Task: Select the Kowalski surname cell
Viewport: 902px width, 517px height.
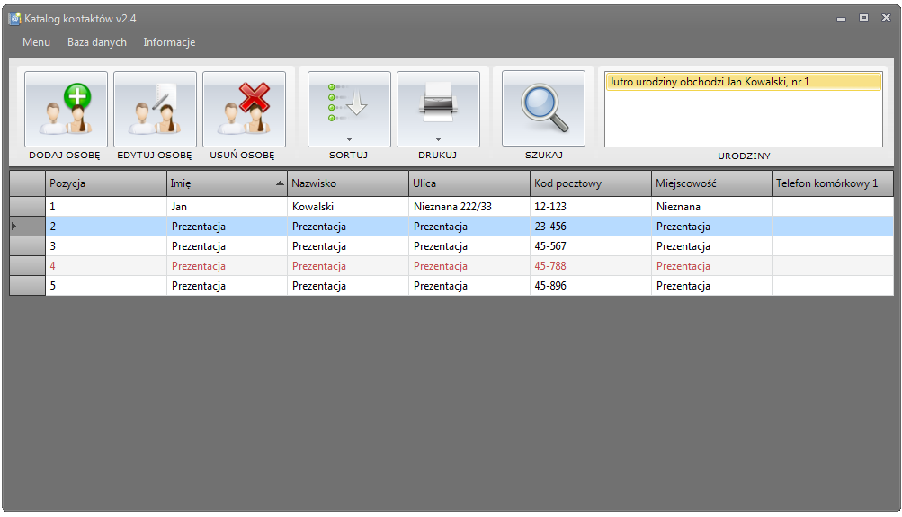Action: point(348,207)
